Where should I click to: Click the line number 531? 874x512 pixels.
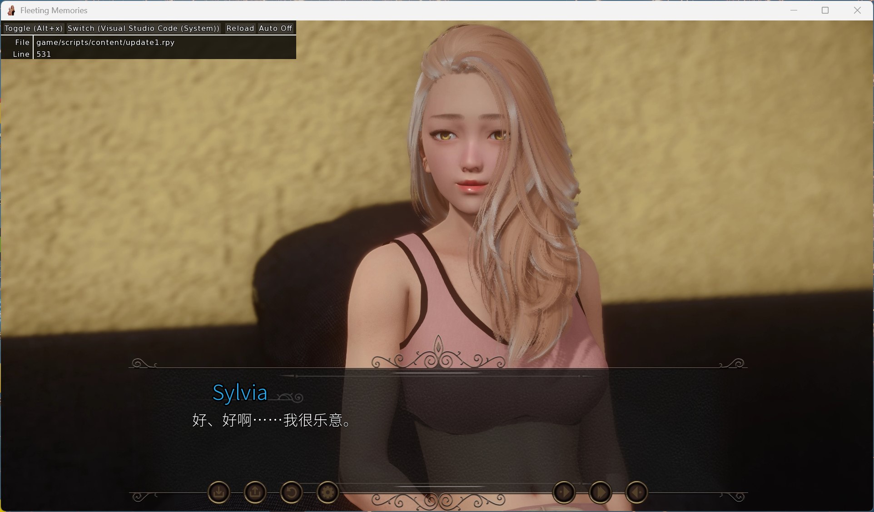point(44,54)
